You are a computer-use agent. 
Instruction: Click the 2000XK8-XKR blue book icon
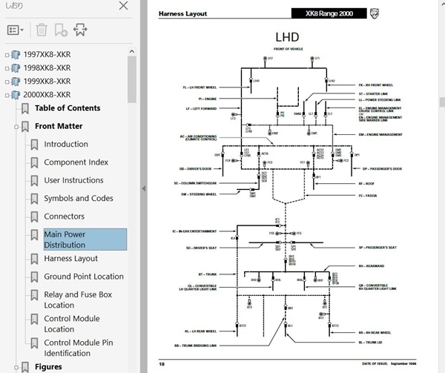tap(16, 95)
